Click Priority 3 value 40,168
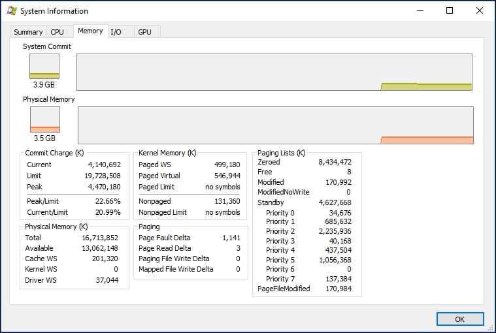The height and width of the screenshot is (333, 496). 340,241
